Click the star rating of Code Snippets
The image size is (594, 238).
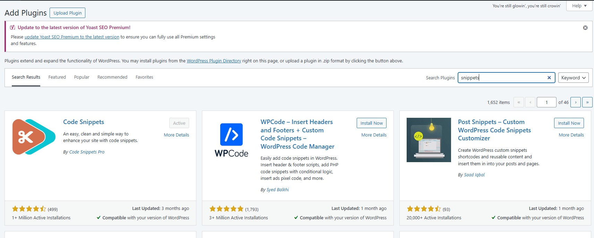coord(29,209)
